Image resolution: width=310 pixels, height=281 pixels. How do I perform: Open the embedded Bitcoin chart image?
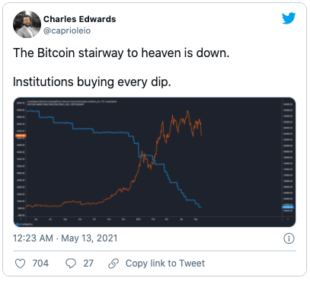(155, 162)
